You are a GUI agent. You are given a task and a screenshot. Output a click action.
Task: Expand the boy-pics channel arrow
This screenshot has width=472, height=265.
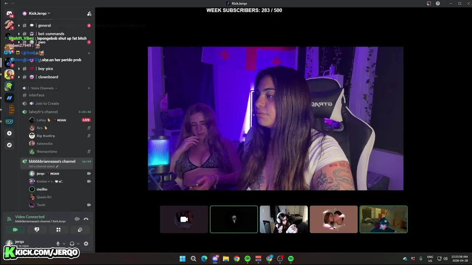(19, 69)
